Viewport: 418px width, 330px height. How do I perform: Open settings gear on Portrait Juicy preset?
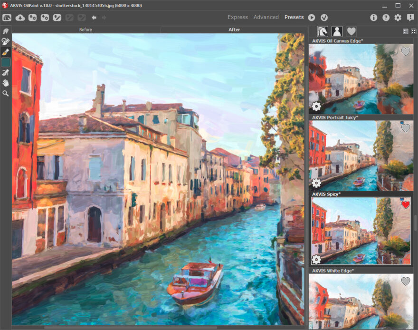coord(316,183)
